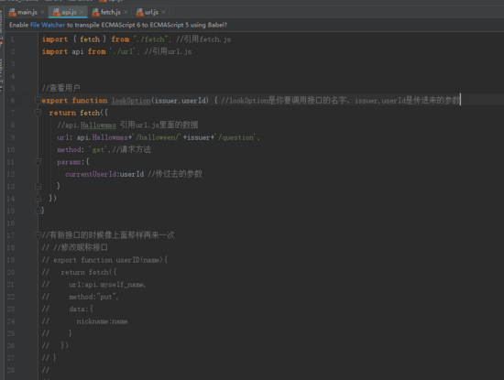Screen dimensions: 504x380
Task: Close the main.js tab
Action: 42,12
